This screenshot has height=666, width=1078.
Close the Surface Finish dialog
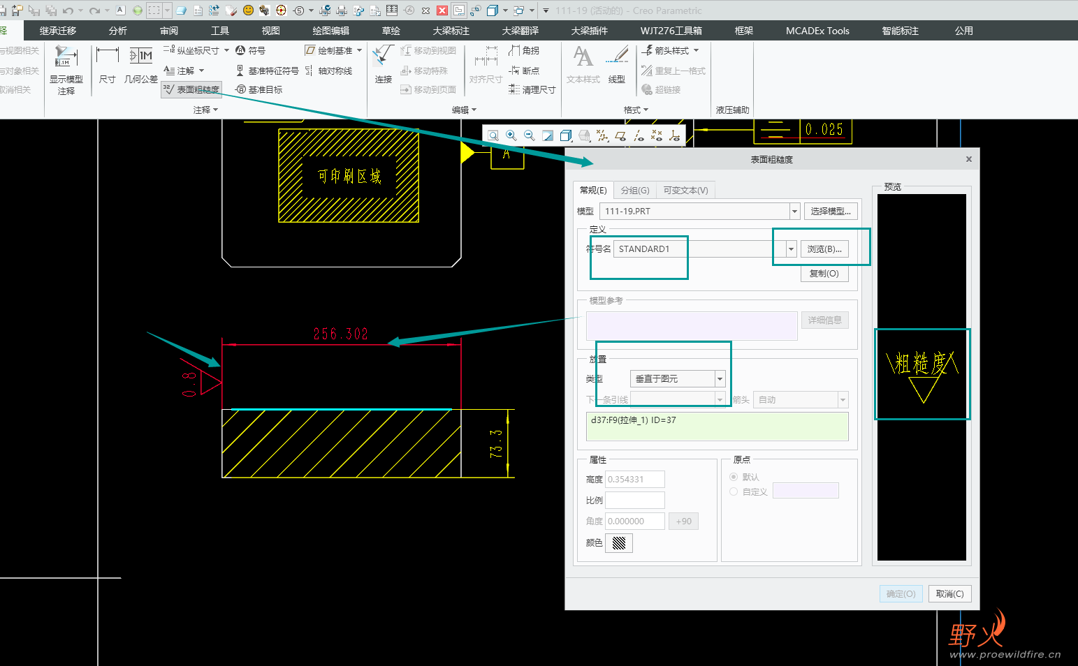pyautogui.click(x=968, y=159)
